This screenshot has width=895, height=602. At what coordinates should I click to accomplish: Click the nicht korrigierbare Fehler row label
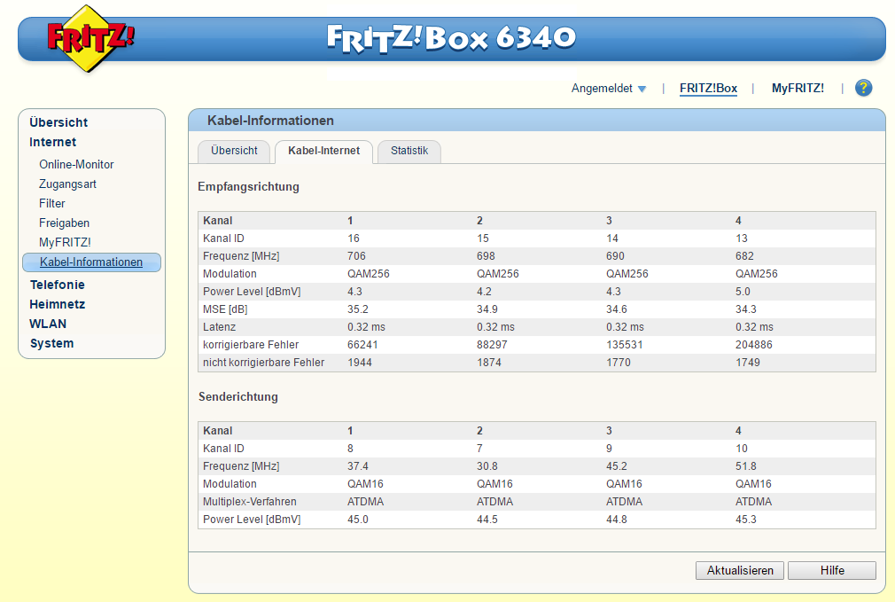tap(263, 362)
